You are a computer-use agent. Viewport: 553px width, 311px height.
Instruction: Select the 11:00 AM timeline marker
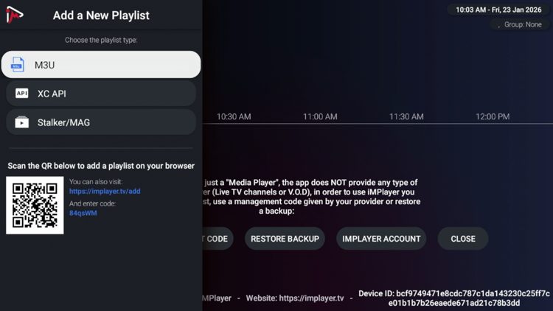point(320,116)
